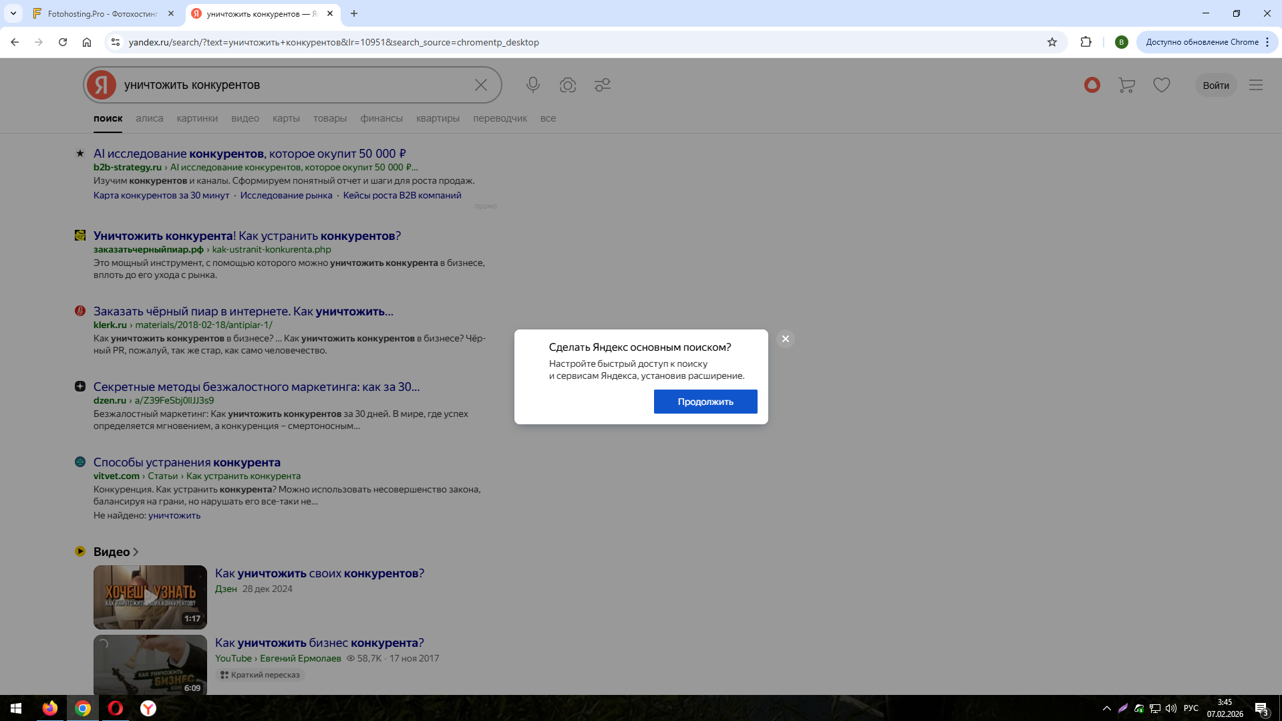1282x721 pixels.
Task: Dismiss the Yandex default search popup
Action: (786, 339)
